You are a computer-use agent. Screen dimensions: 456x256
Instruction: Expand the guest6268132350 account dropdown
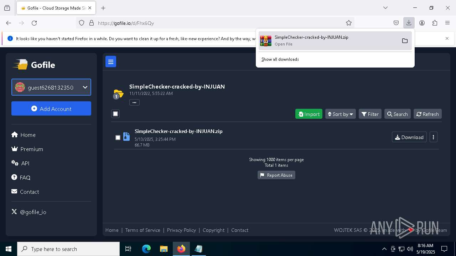(51, 87)
